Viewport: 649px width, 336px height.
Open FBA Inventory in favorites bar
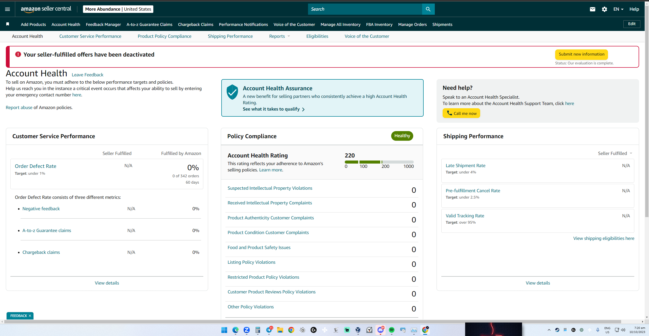[x=379, y=24]
